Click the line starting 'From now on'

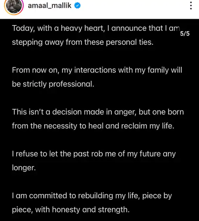point(97,70)
